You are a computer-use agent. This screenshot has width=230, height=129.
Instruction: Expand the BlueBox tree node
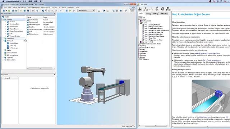(x=6, y=22)
